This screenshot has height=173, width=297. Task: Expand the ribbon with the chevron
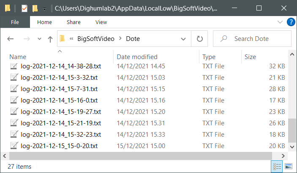click(280, 22)
